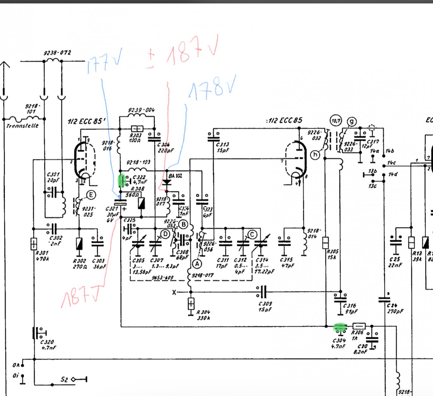Select the Trennstelle label

(x=23, y=126)
